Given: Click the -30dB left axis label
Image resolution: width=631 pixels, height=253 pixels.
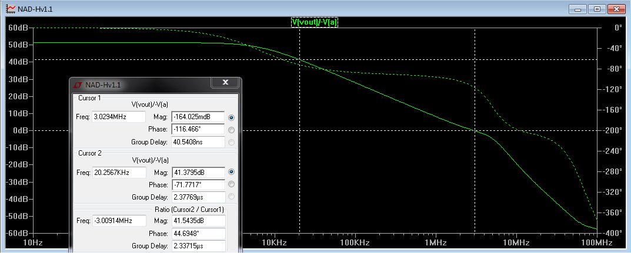Looking at the screenshot, I should pos(16,182).
